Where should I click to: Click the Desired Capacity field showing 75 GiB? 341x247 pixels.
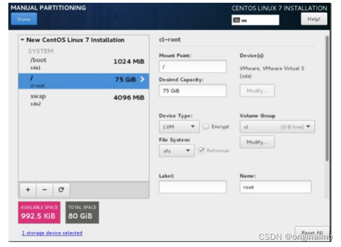click(x=193, y=91)
